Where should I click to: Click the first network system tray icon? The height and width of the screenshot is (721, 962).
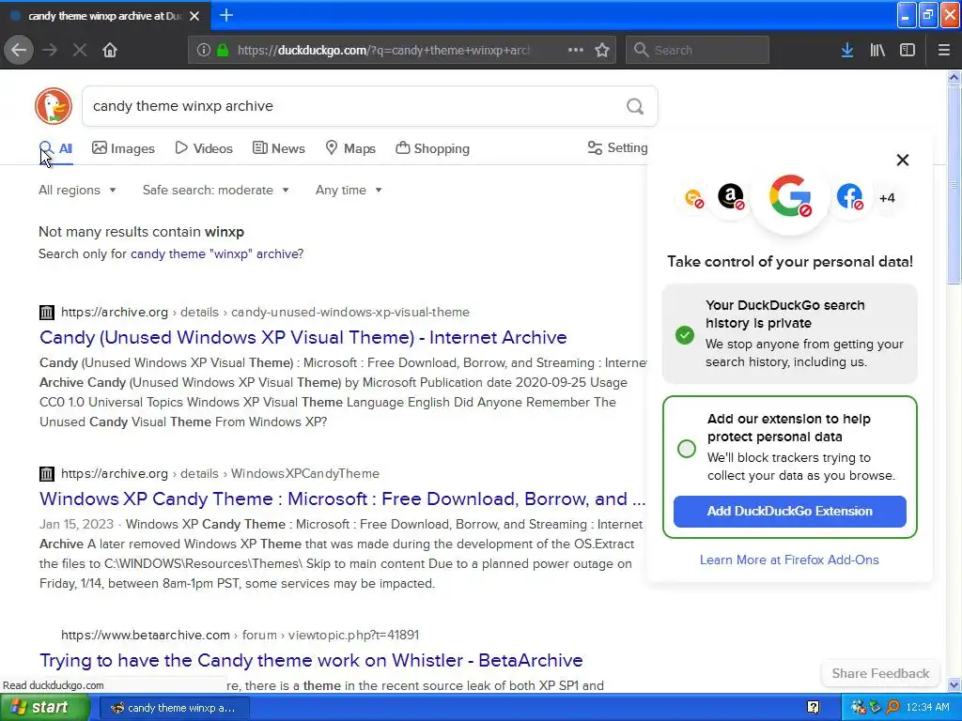[x=858, y=708]
